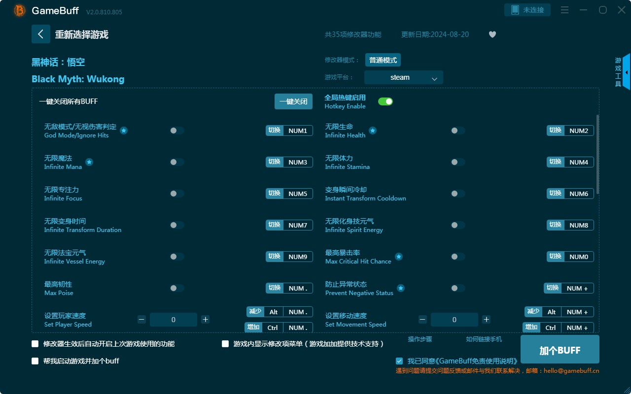The image size is (631, 394).
Task: Enable Infinite Spirit Energy toggle
Action: pos(458,225)
